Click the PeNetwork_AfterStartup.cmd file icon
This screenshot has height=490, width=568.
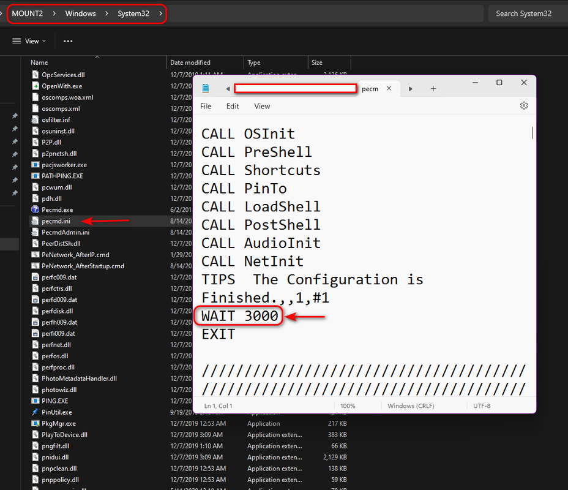coord(35,266)
